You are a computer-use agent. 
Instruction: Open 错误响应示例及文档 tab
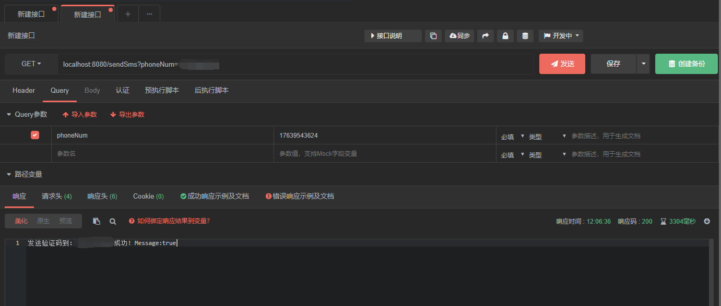tap(300, 196)
